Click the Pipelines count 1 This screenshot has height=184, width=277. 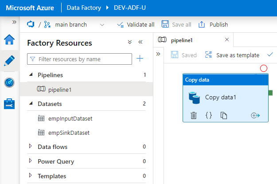(144, 75)
